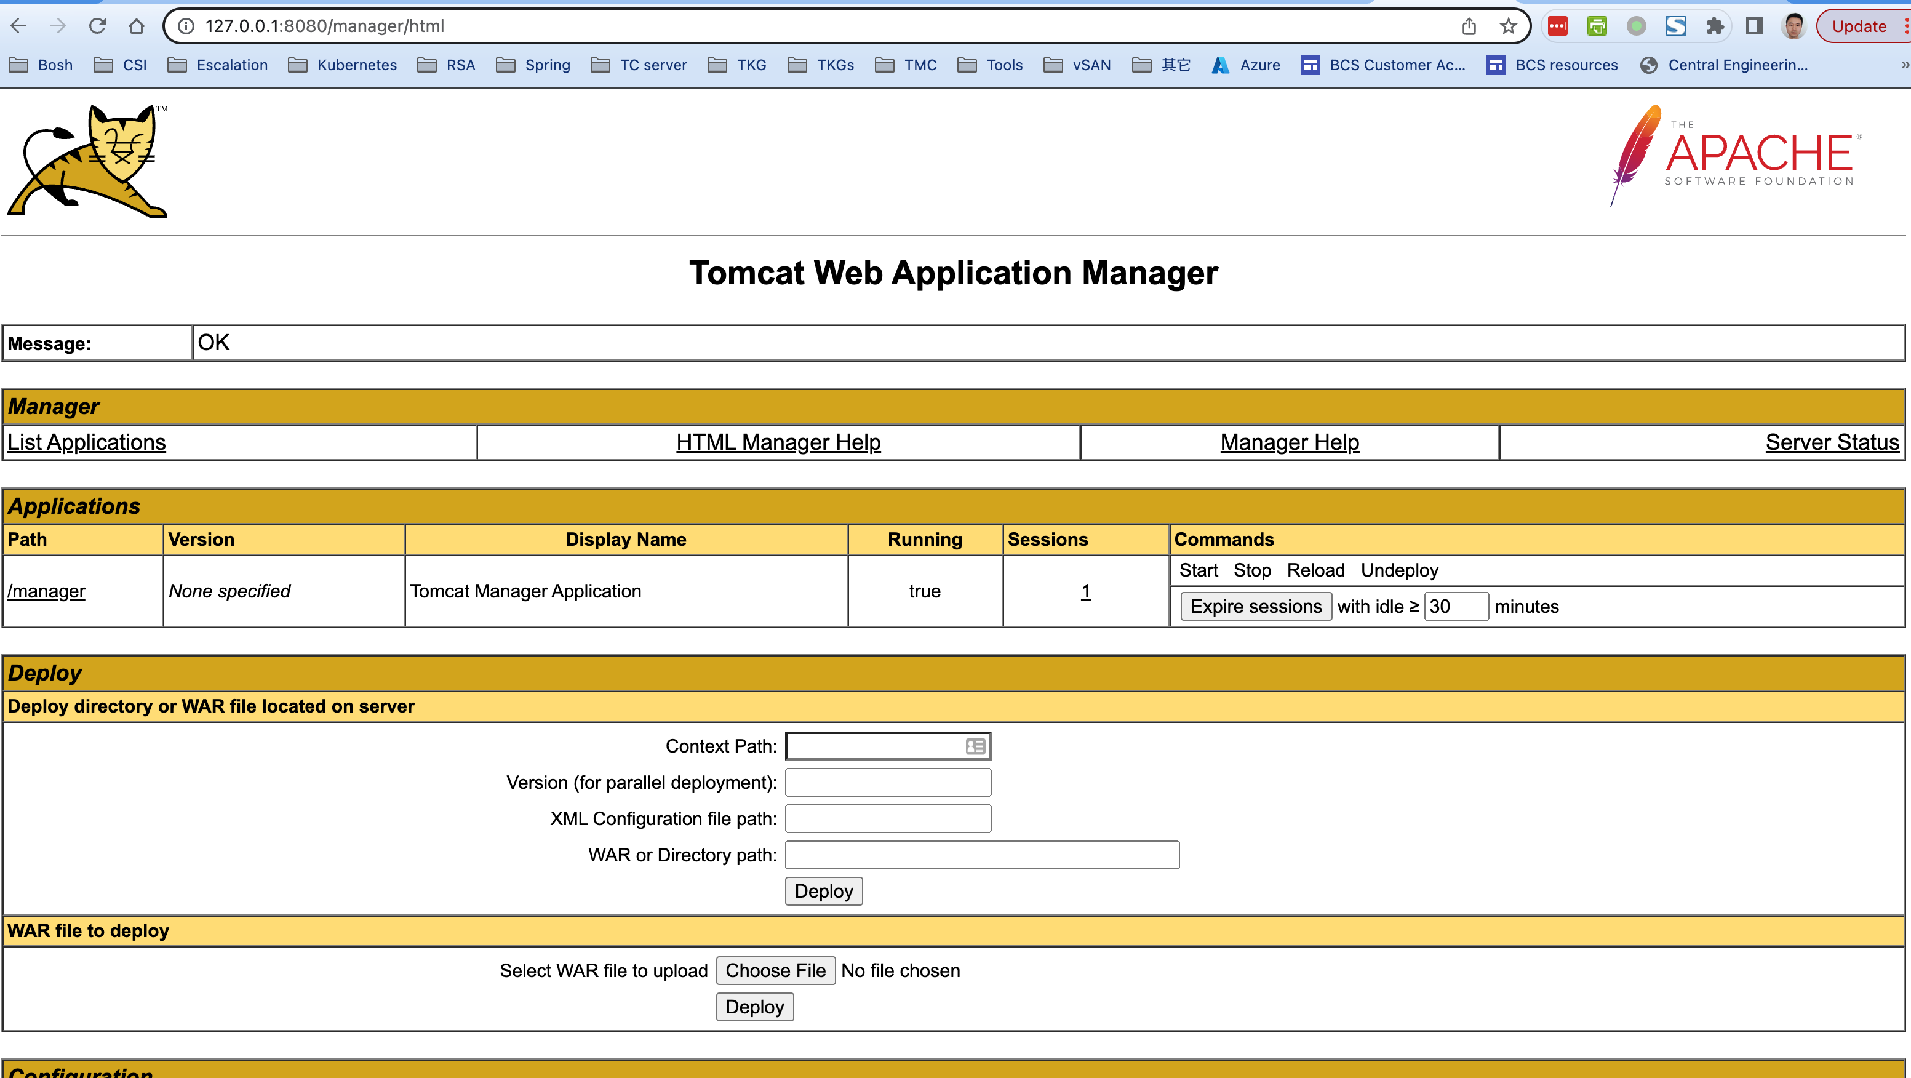Screen dimensions: 1911x1078
Task: Click the Start command text
Action: (x=1198, y=570)
